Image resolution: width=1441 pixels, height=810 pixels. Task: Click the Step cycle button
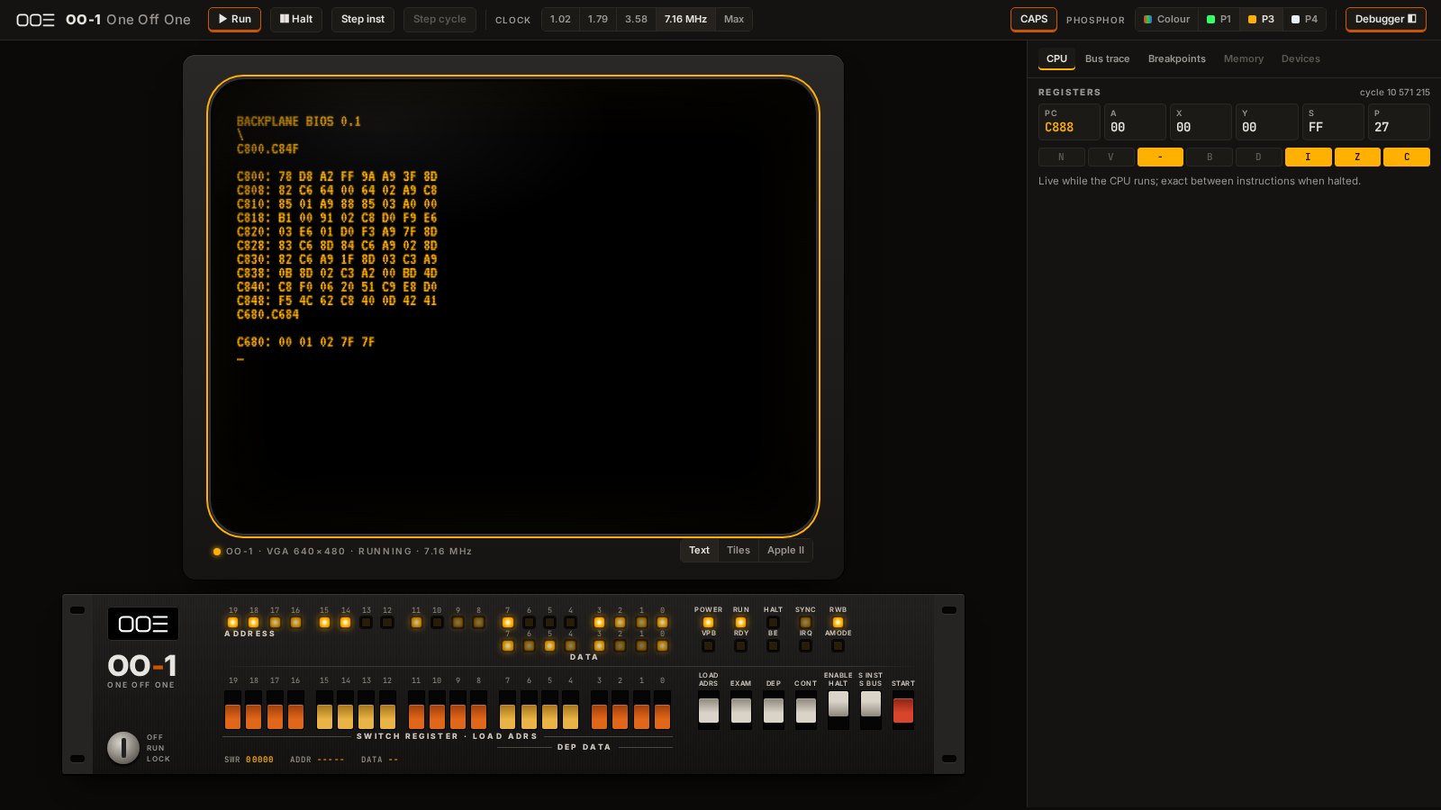coord(440,19)
